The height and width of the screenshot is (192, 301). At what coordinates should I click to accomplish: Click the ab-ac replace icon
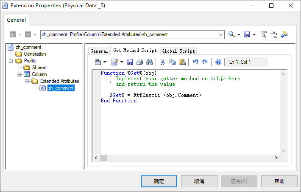tap(274, 34)
